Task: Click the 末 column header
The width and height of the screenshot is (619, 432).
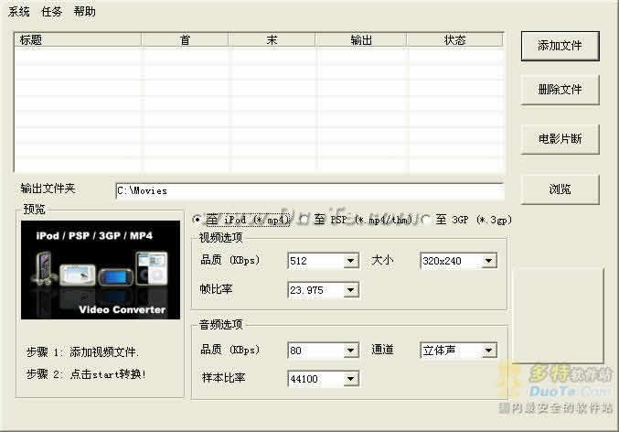Action: click(x=272, y=40)
